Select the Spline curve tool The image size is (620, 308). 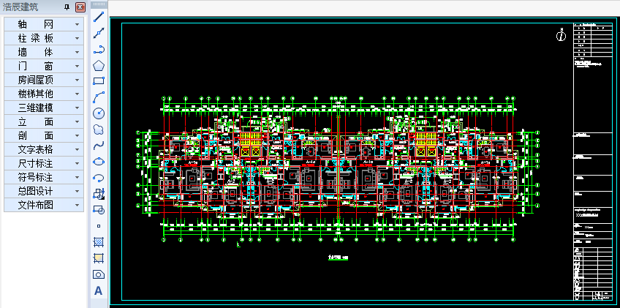point(99,146)
